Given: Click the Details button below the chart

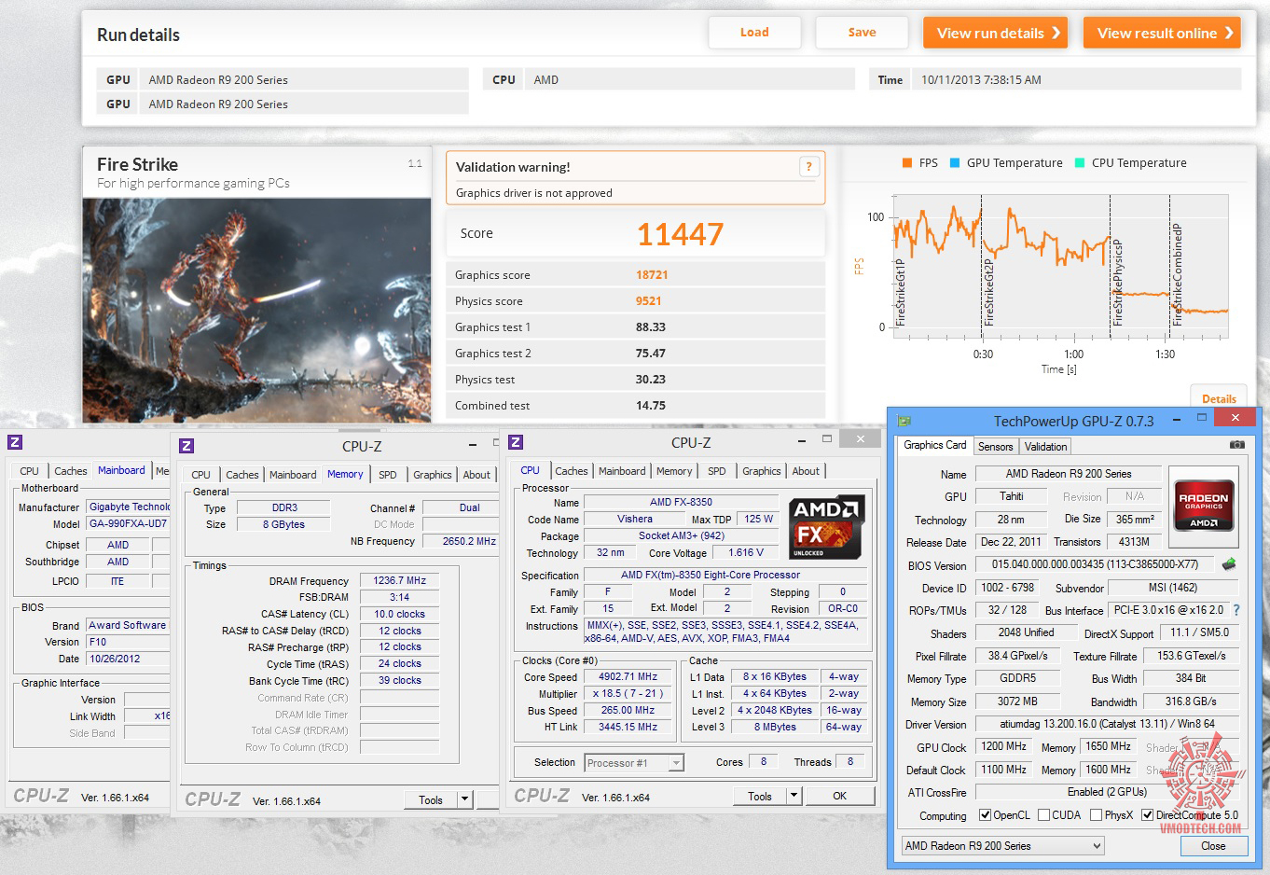Looking at the screenshot, I should tap(1218, 398).
